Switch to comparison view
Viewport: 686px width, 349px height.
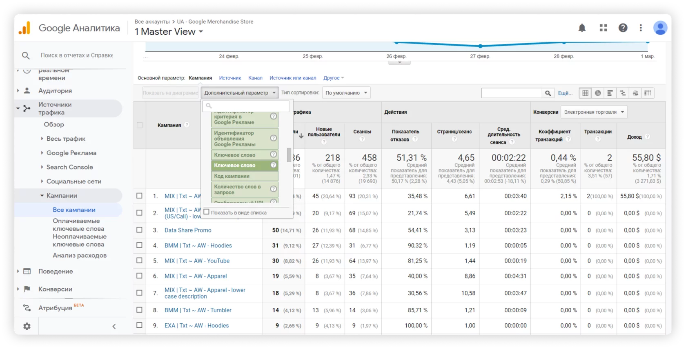pyautogui.click(x=623, y=93)
